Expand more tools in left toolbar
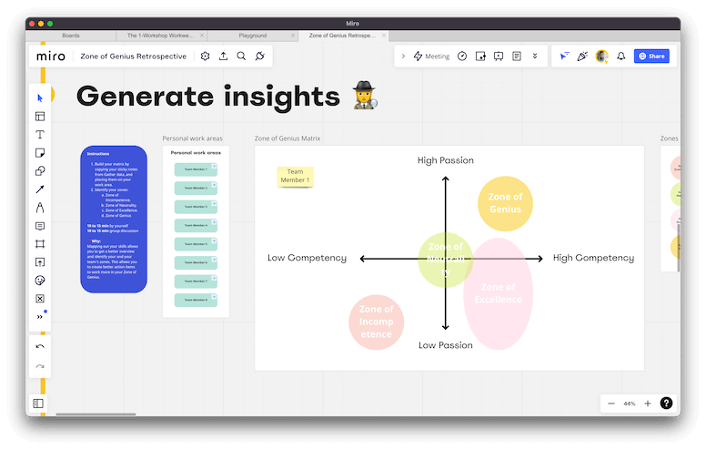The width and height of the screenshot is (706, 450). pos(40,317)
